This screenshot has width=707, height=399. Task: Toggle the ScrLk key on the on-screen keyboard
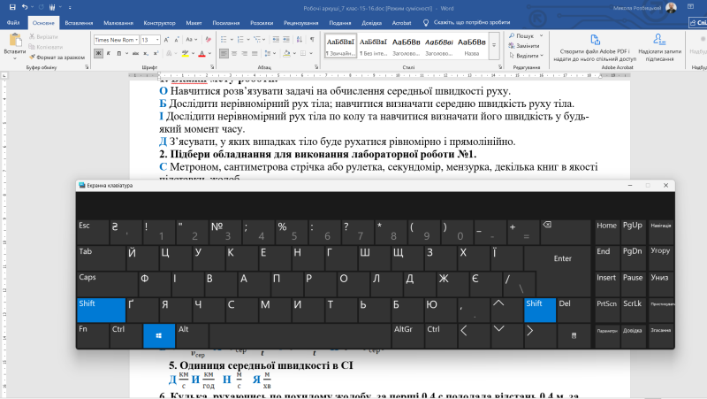tap(633, 310)
